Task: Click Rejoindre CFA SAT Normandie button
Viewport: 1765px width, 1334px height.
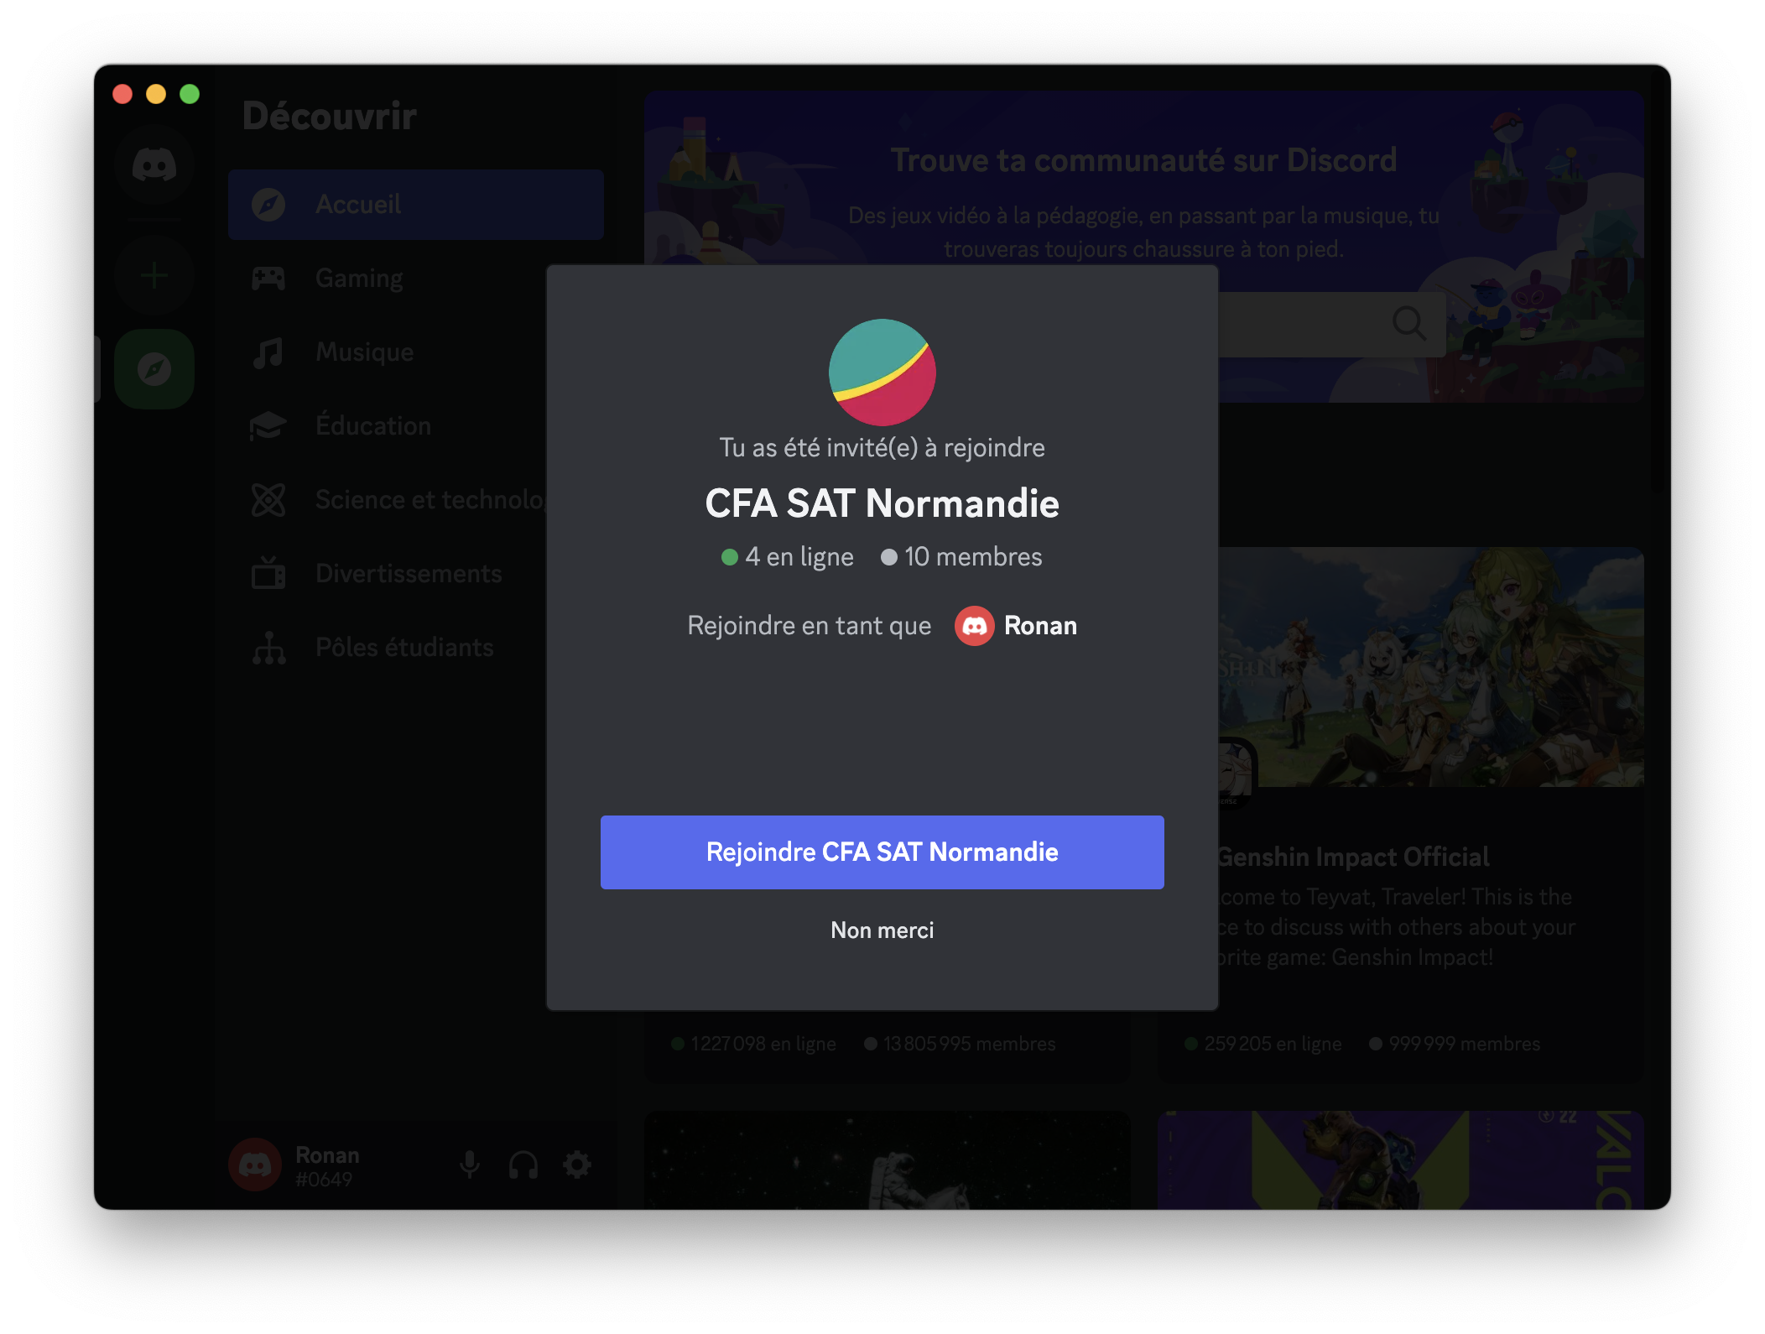Action: pyautogui.click(x=882, y=851)
